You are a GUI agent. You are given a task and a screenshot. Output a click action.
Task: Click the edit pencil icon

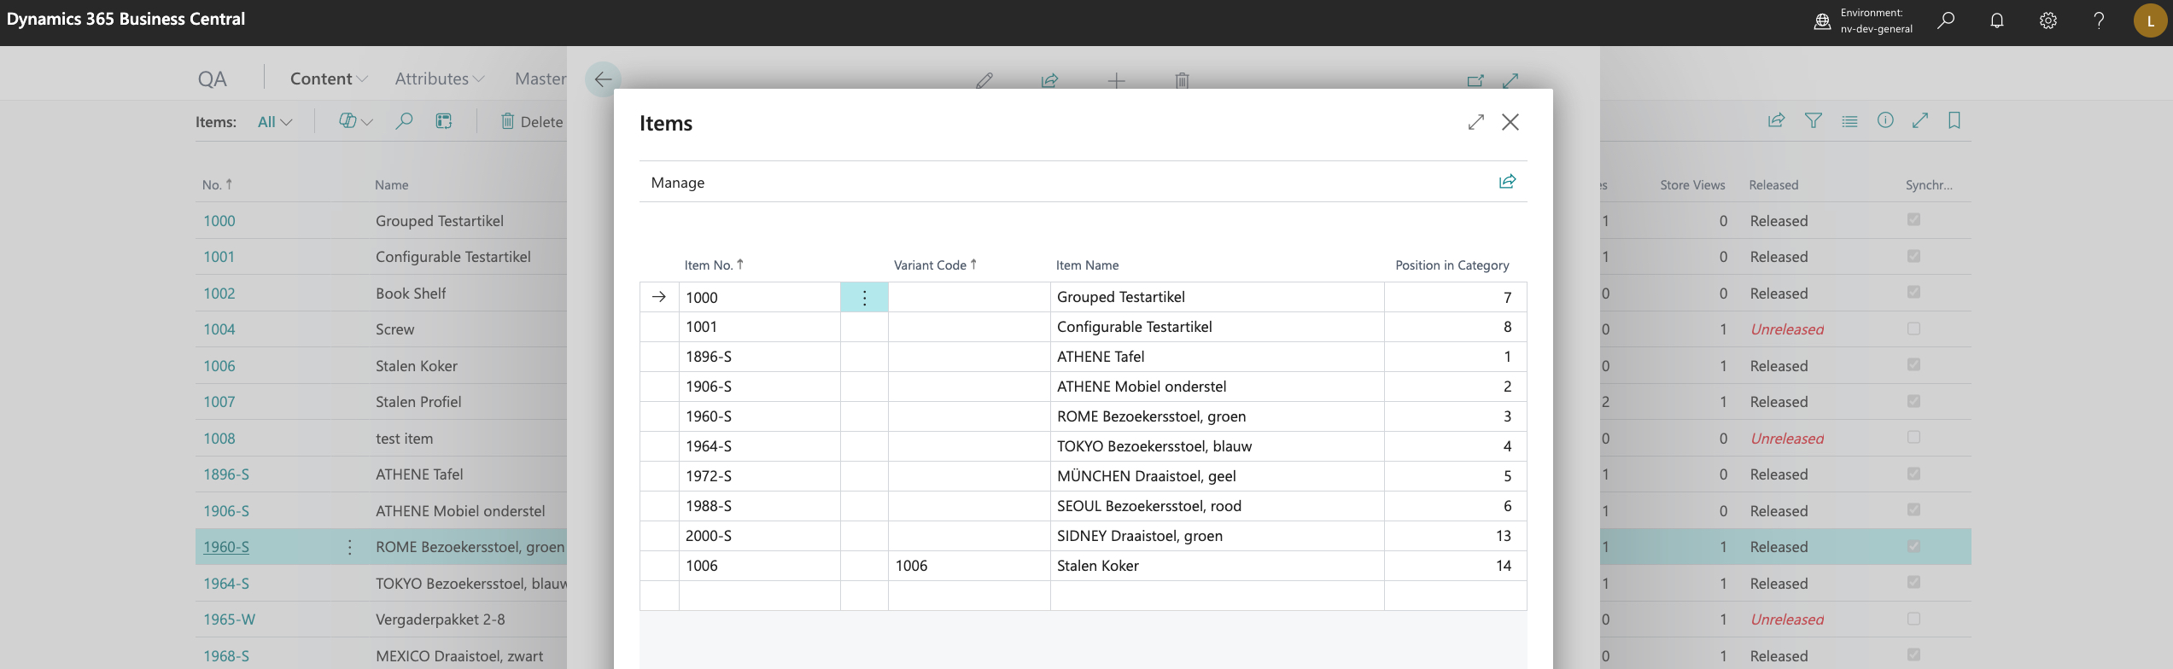(x=984, y=80)
